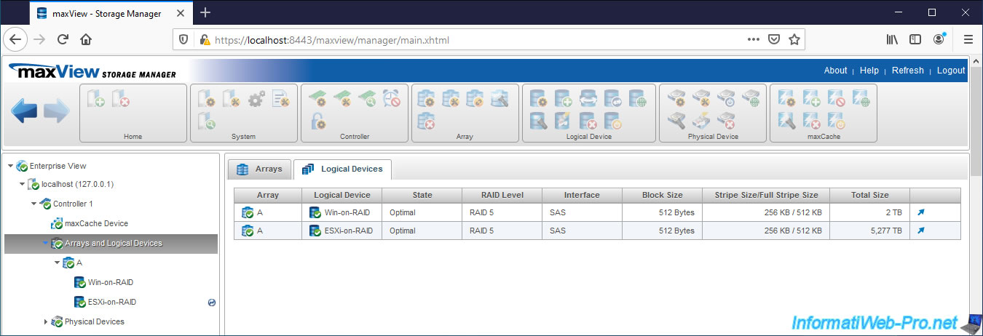Click the refresh icon beside ESXi-on-RAID in tree
Screen dimensions: 983x336
point(211,302)
